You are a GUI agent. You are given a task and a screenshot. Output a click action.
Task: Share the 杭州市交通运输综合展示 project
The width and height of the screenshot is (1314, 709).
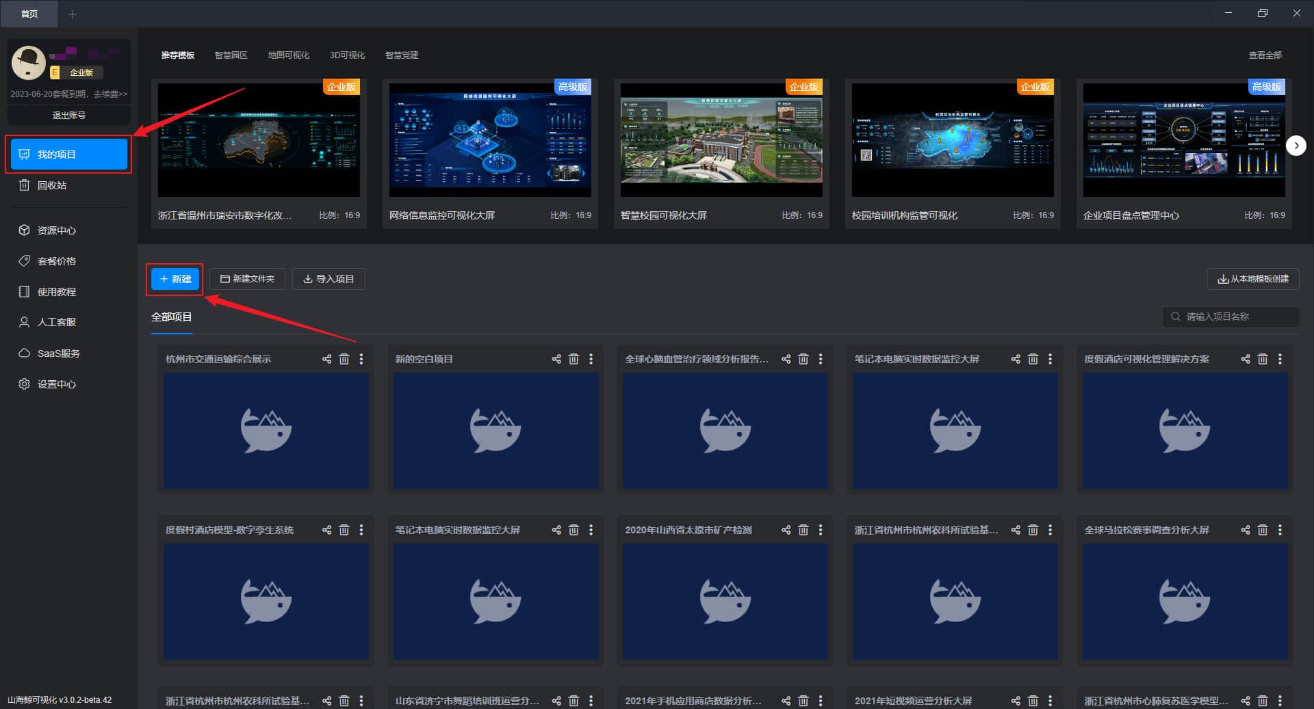click(x=326, y=359)
